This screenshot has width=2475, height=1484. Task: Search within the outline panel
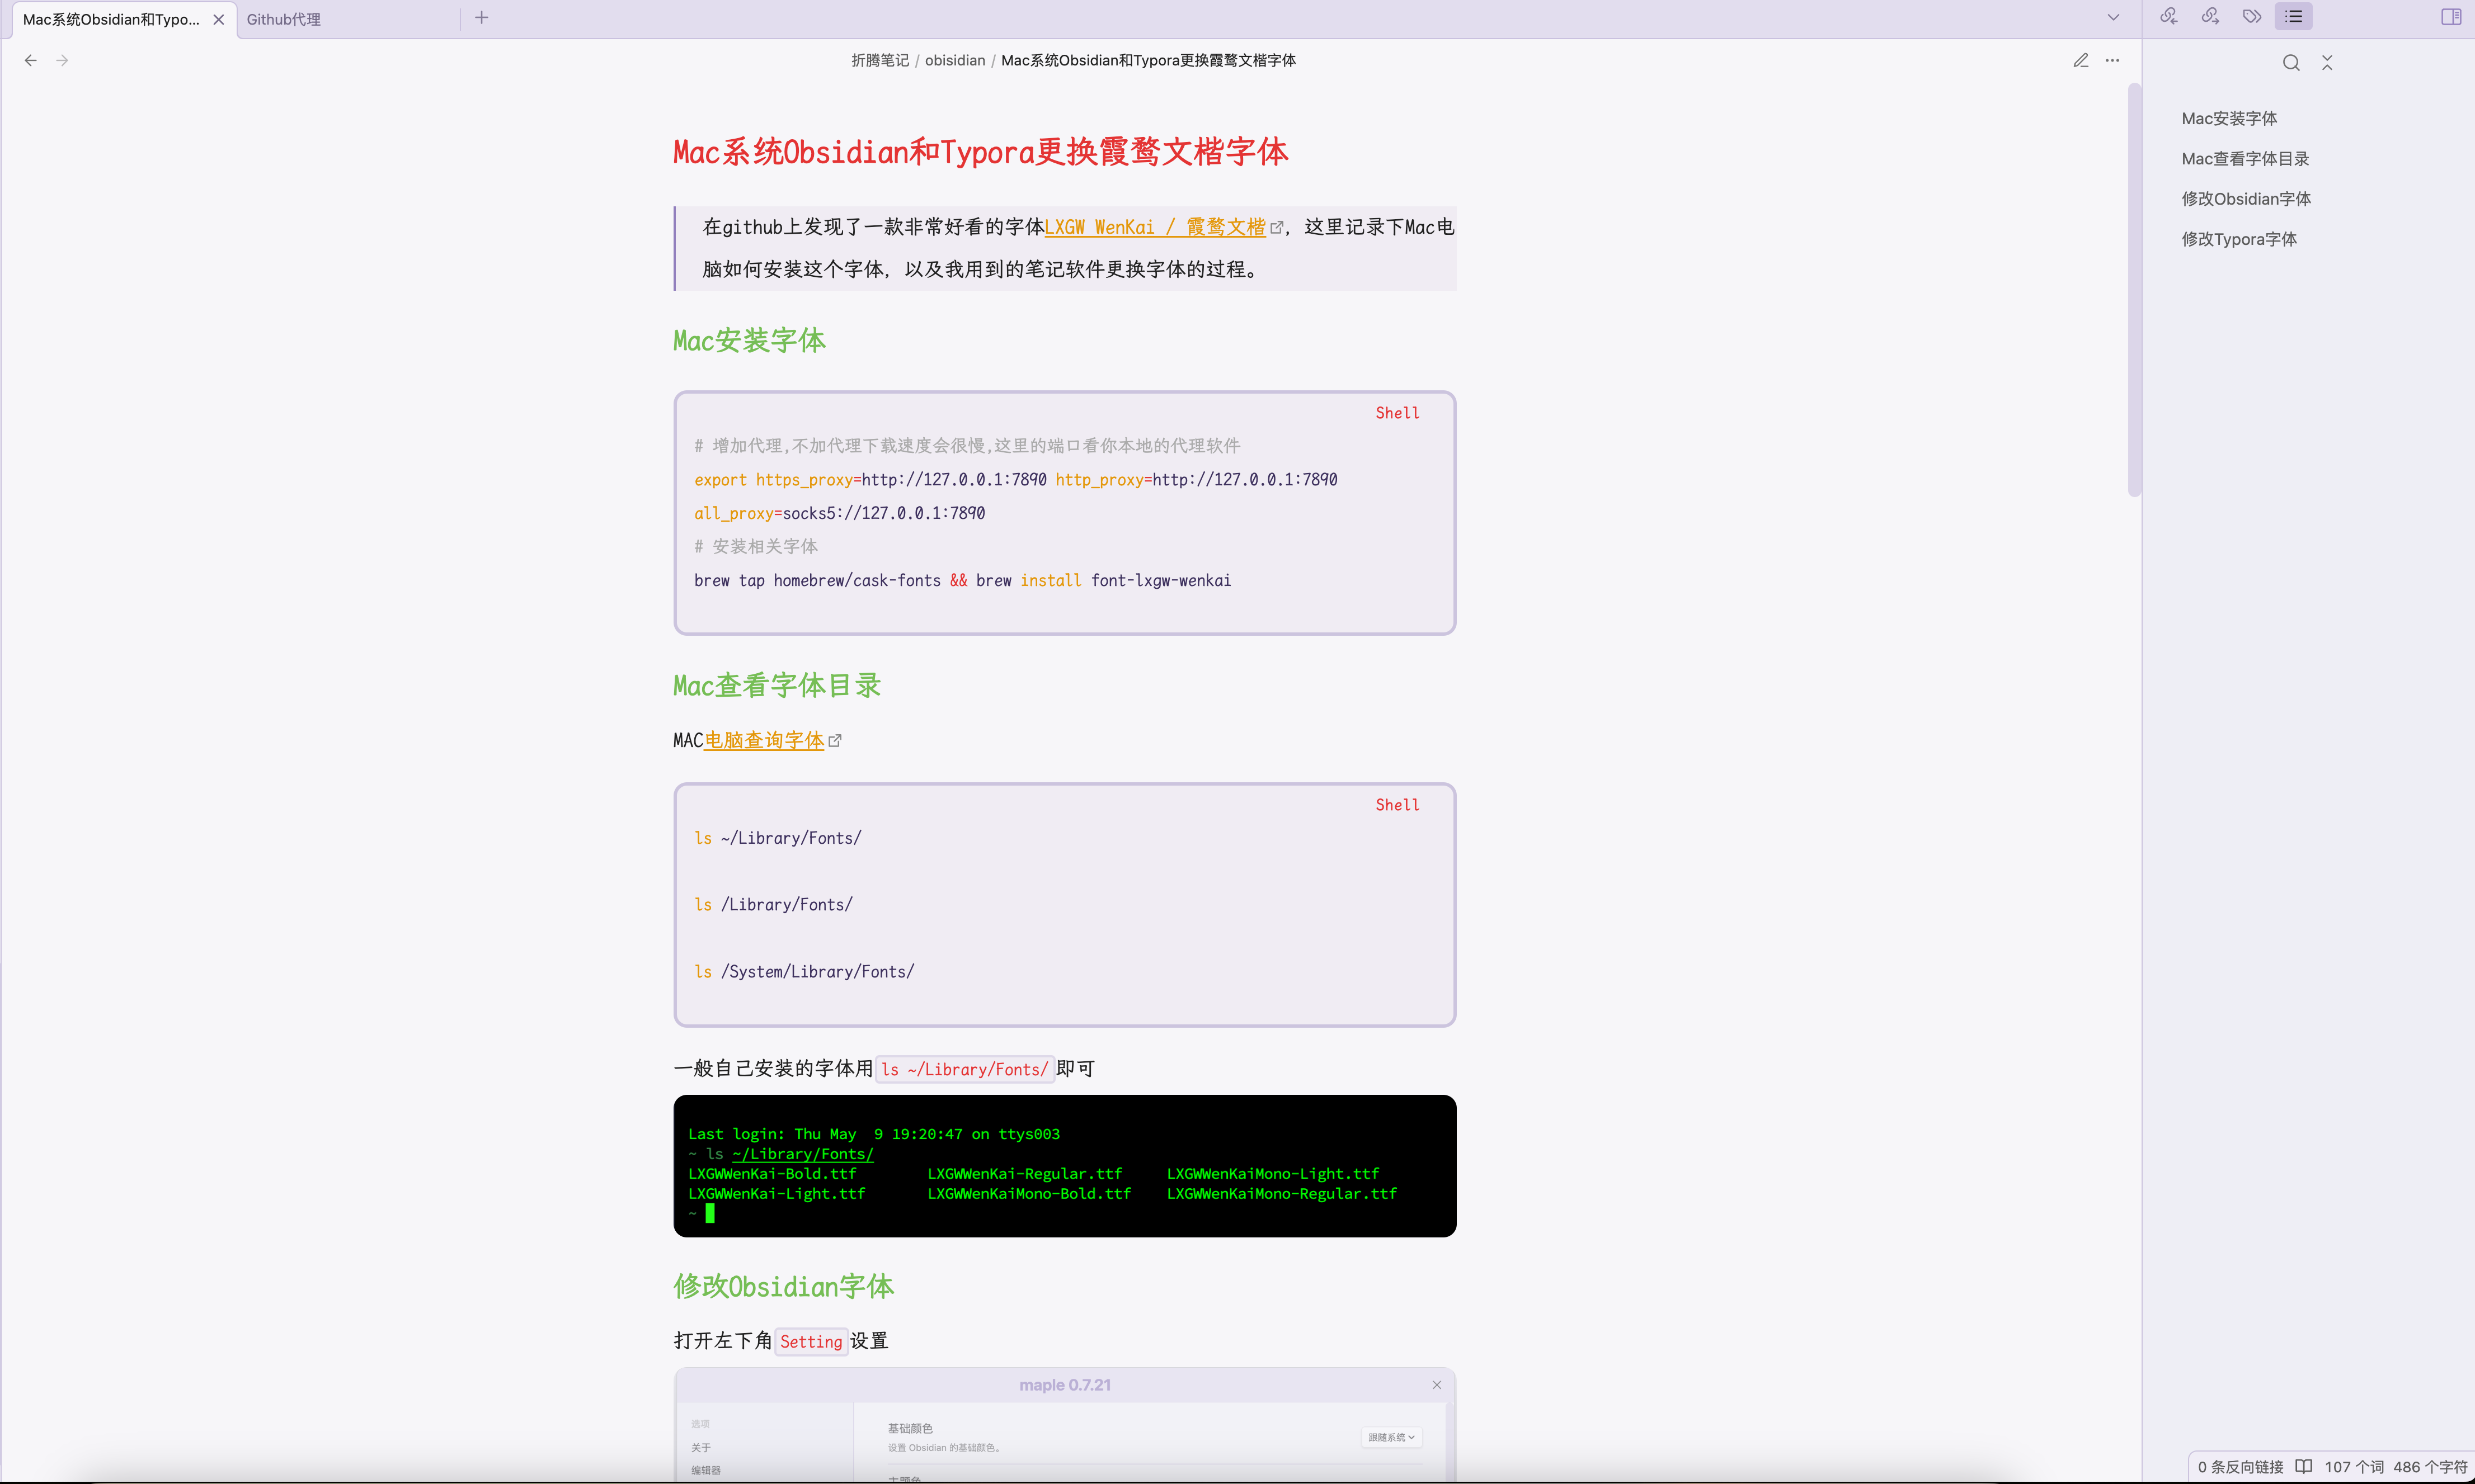pyautogui.click(x=2291, y=63)
